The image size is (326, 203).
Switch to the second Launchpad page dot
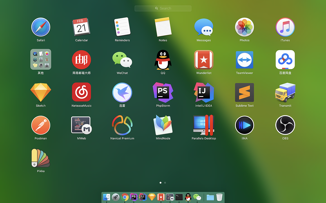tap(165, 183)
